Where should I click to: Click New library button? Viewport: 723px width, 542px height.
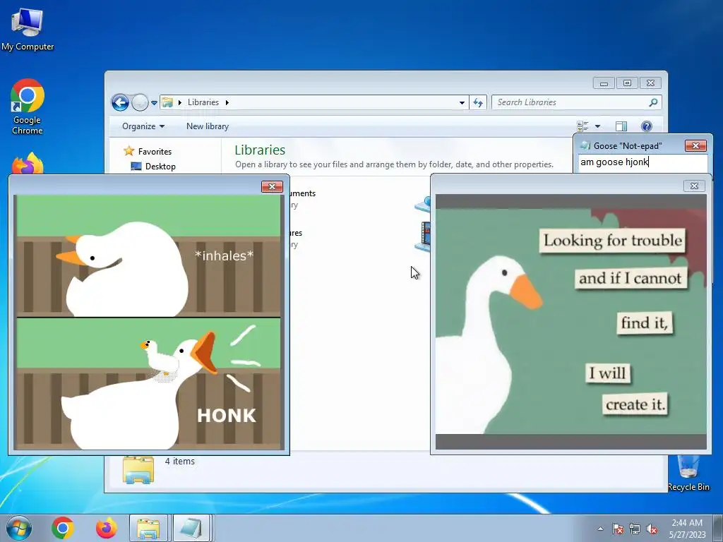point(208,126)
